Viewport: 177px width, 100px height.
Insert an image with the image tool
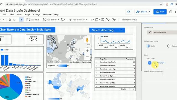coord(97,20)
